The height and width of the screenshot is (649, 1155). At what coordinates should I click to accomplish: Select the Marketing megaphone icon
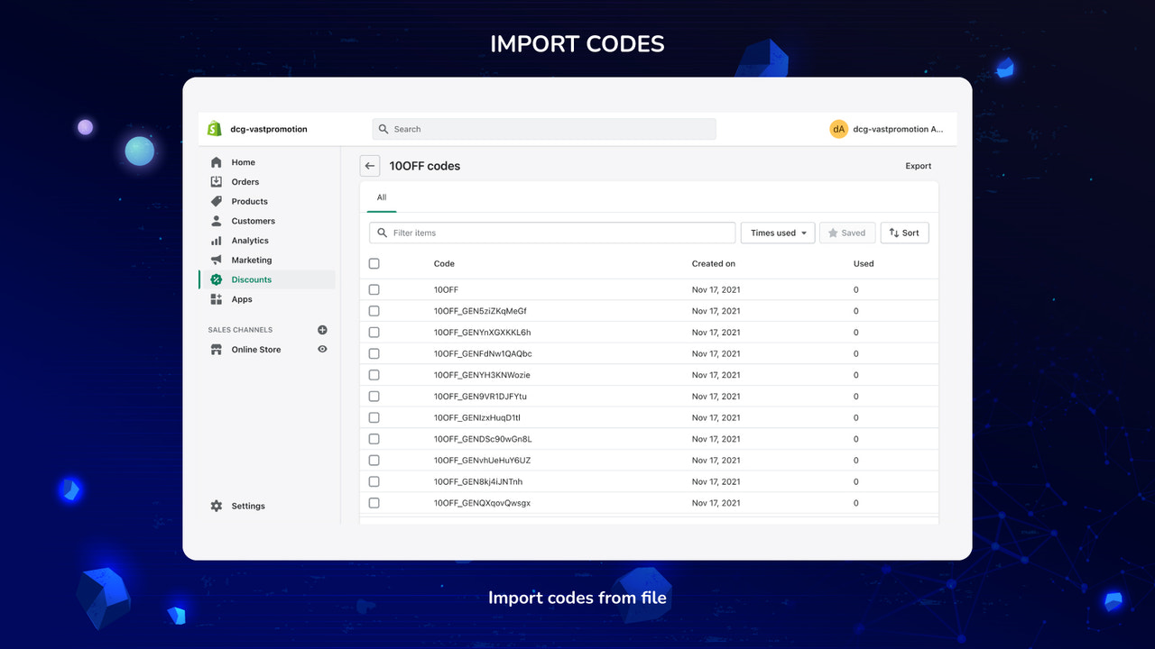point(217,260)
